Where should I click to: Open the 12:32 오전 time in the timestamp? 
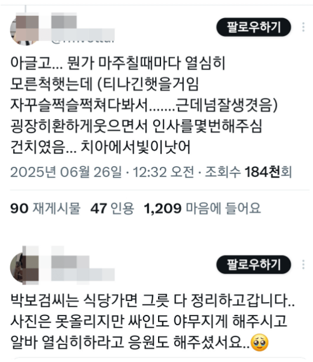tap(164, 172)
